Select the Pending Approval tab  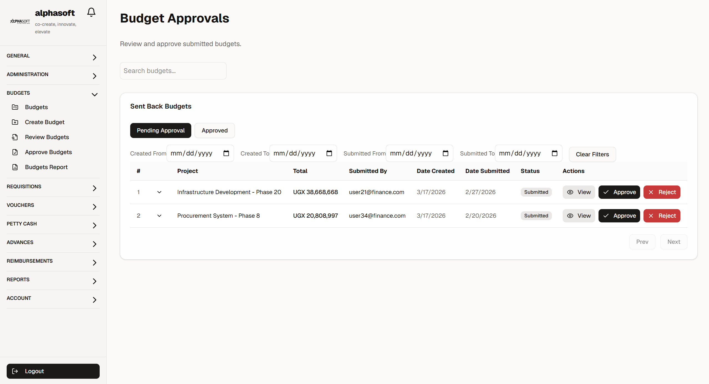pos(160,130)
